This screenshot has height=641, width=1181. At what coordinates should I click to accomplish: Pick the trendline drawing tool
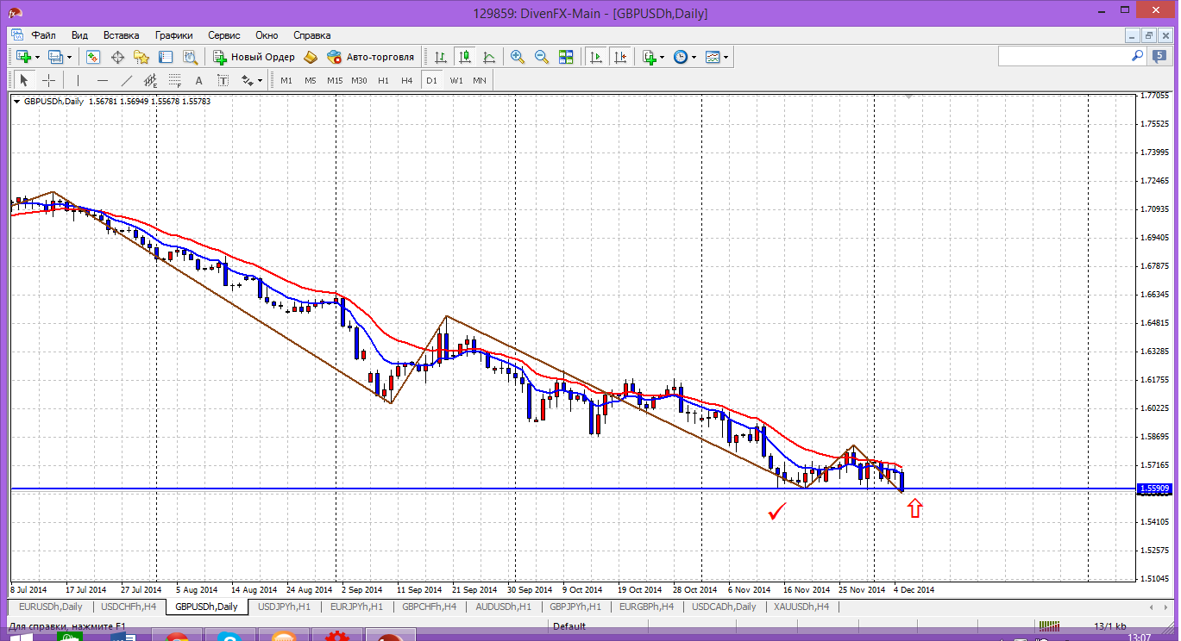tap(127, 80)
